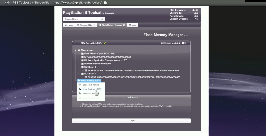266x136 pixels.
Task: Click the ROS bank 0 SHA256 file icon
Action: pos(86,70)
